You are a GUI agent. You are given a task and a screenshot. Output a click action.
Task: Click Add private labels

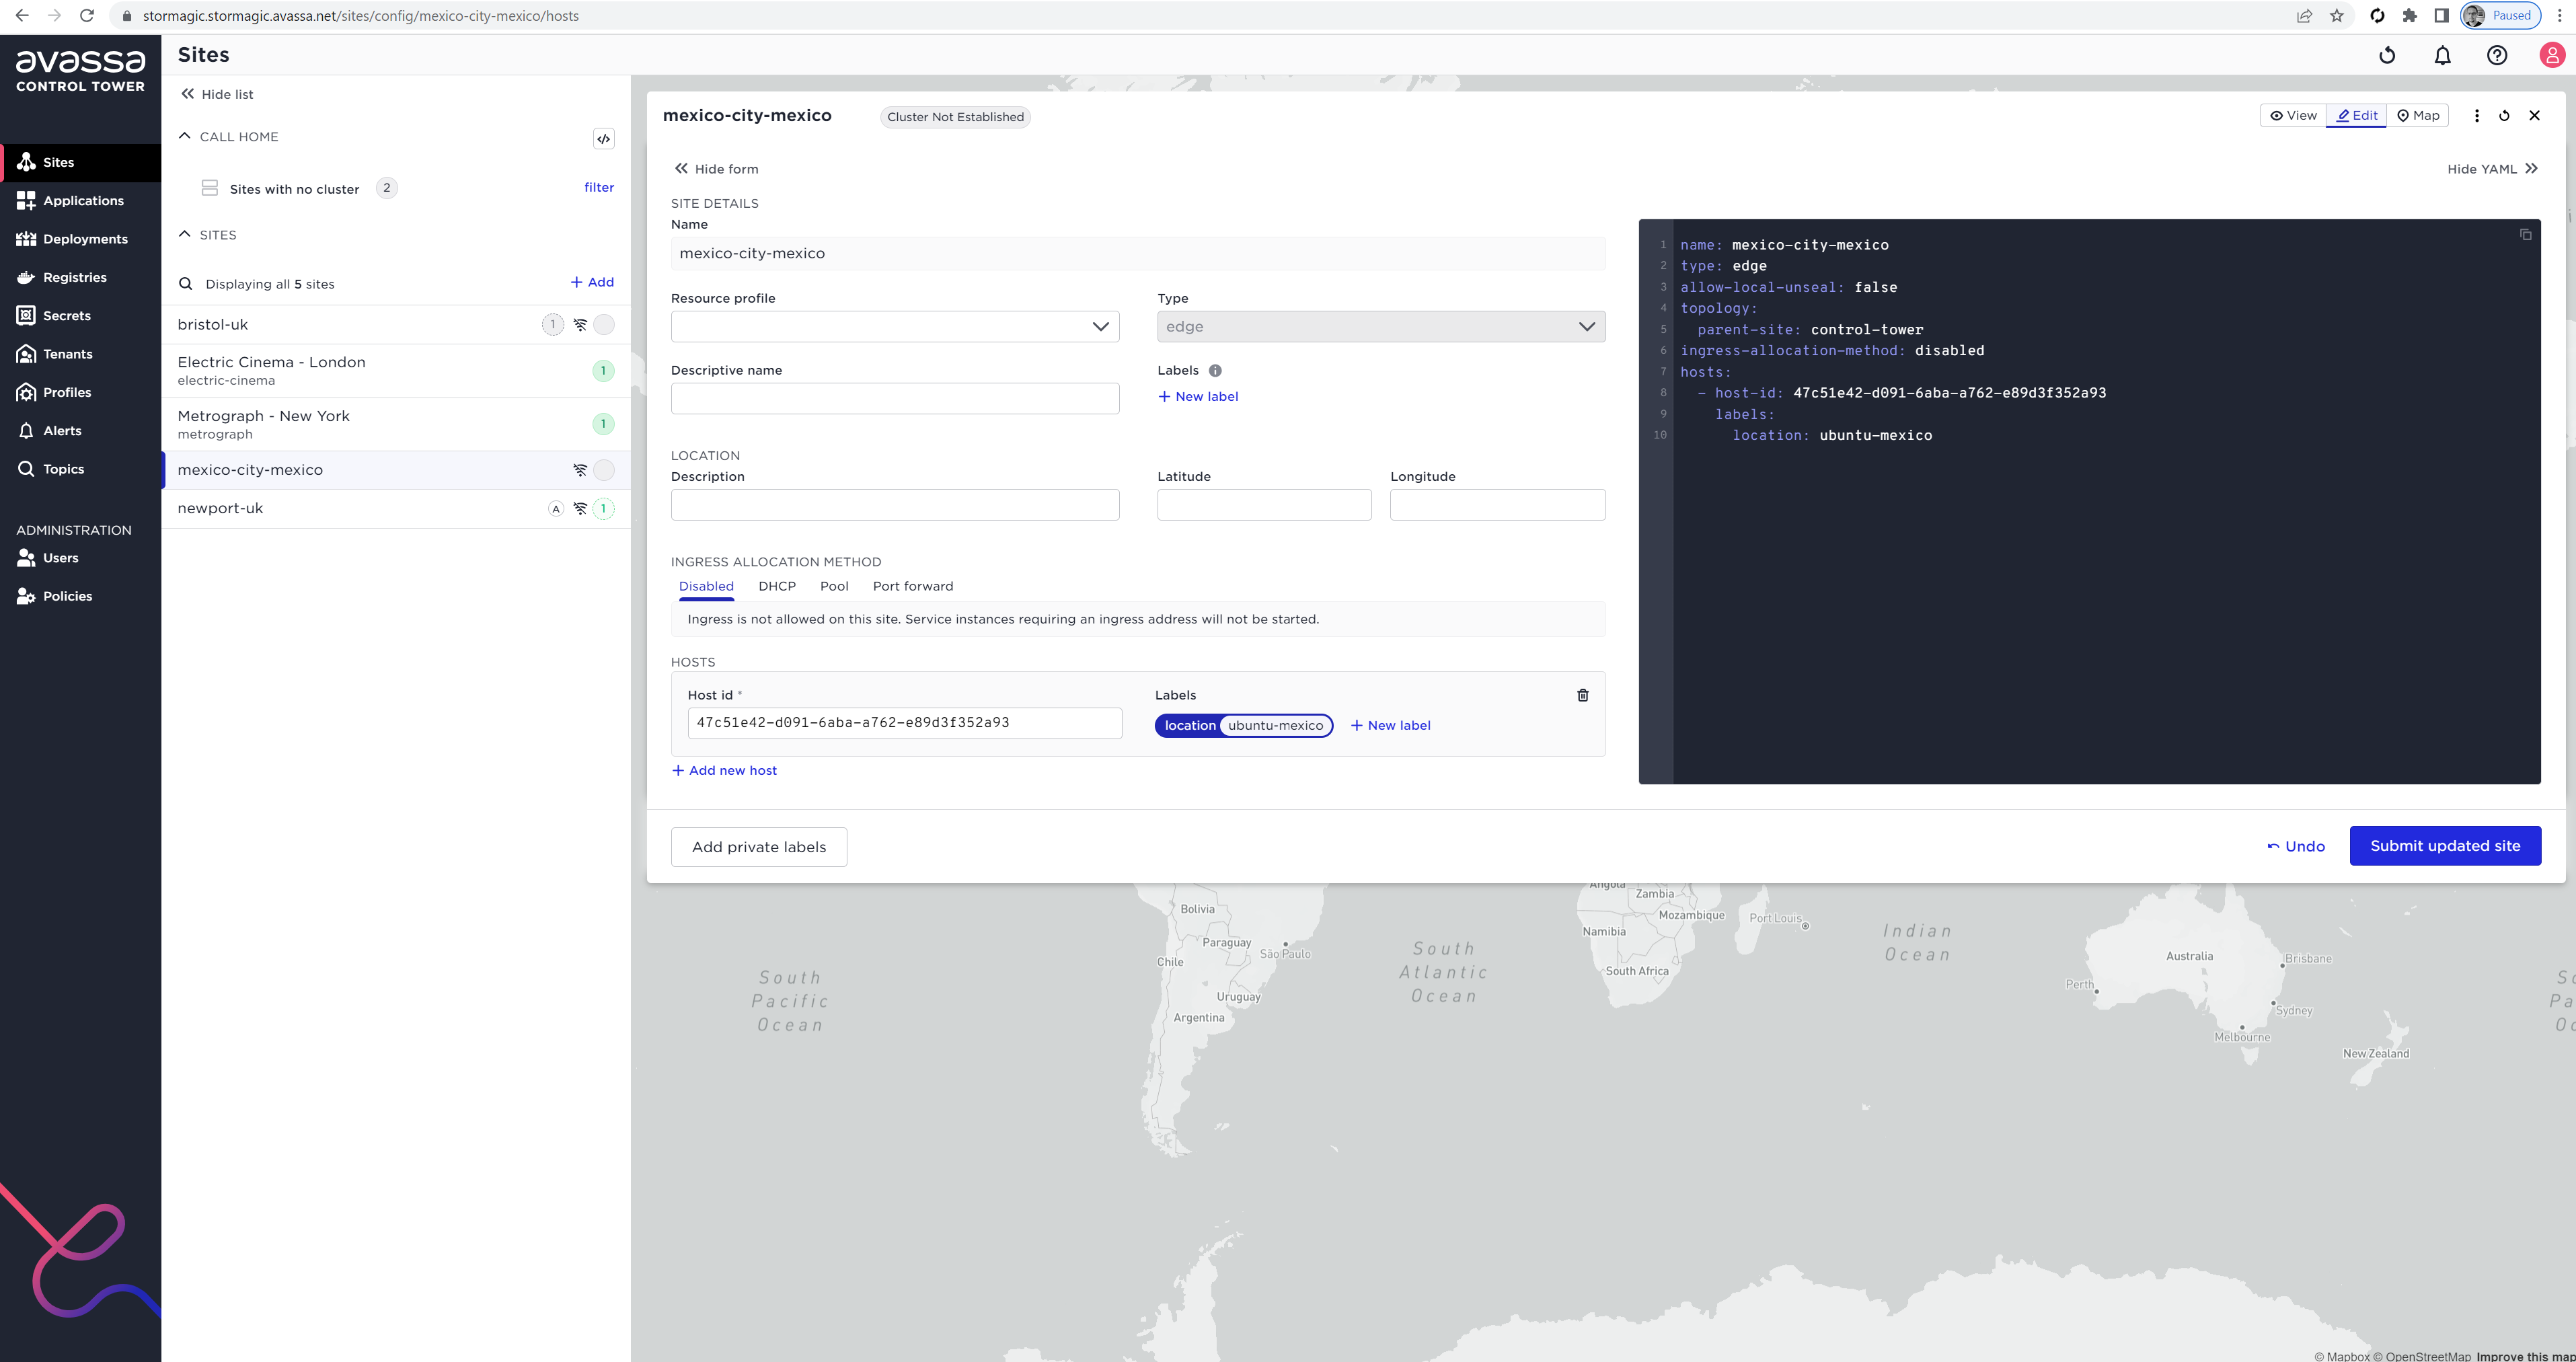(759, 847)
